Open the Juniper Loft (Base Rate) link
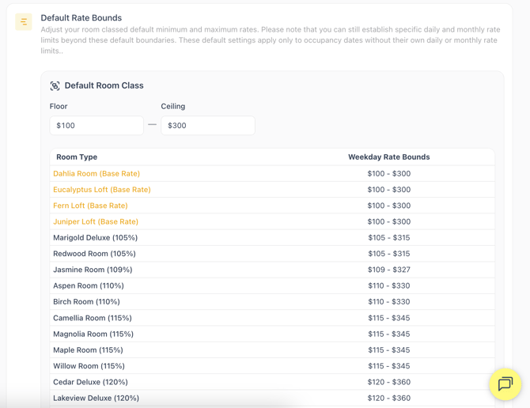530x408 pixels. click(x=96, y=222)
